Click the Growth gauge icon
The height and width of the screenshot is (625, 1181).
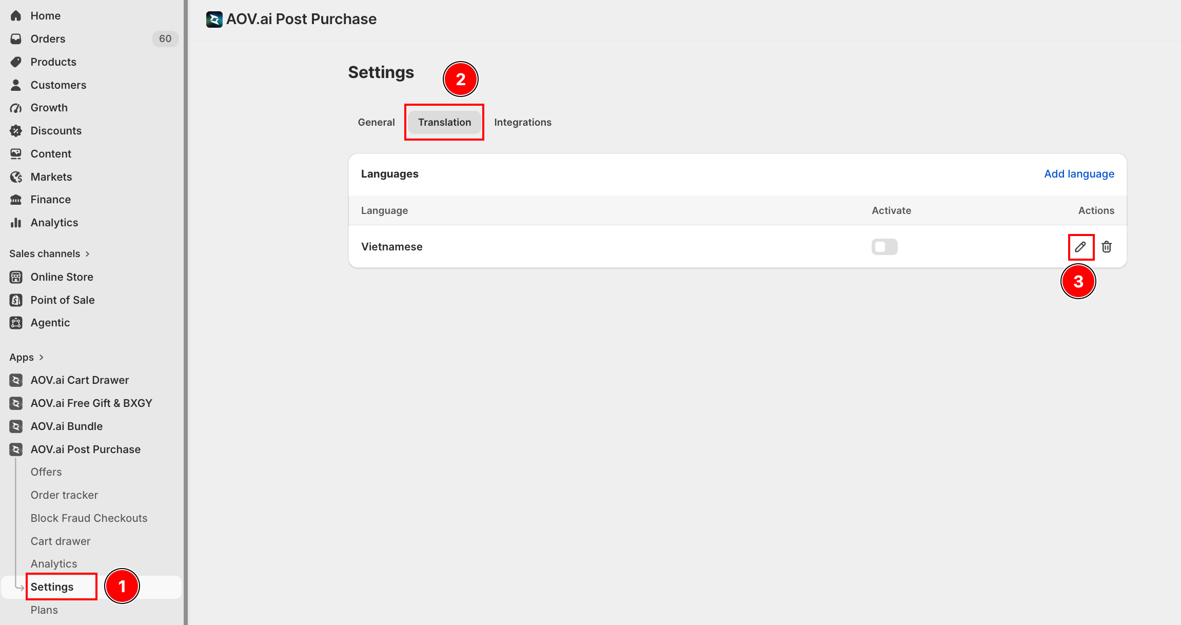pos(16,108)
